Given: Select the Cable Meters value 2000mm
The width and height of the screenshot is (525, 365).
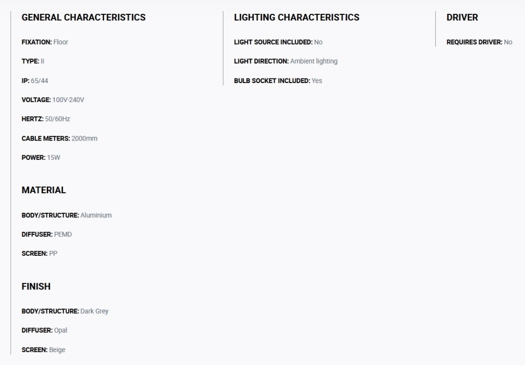Looking at the screenshot, I should click(85, 138).
